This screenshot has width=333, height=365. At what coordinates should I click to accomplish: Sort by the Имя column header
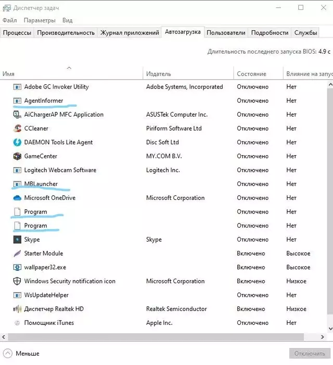coord(71,74)
